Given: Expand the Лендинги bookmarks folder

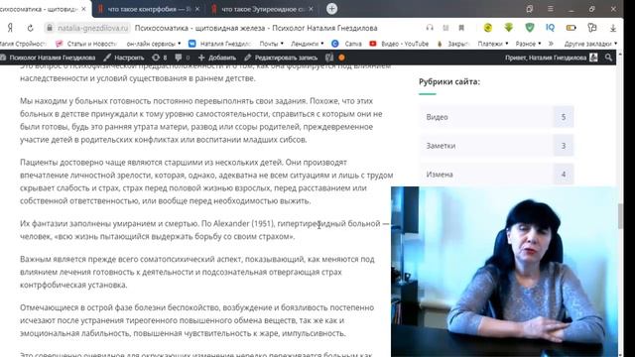Looking at the screenshot, I should [307, 44].
